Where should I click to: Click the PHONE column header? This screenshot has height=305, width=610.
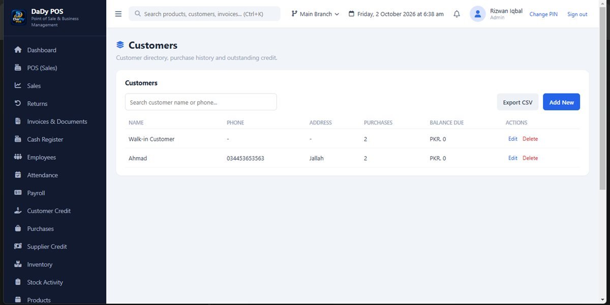tap(235, 123)
